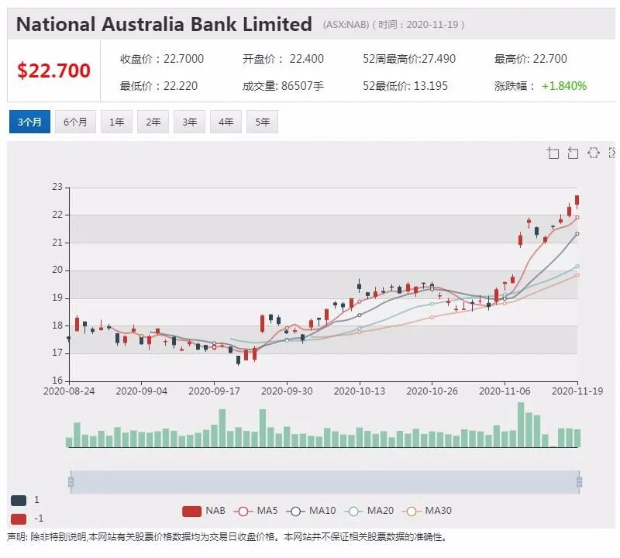Screen dimensions: 620x558
Task: Choose the 3年 range button
Action: tap(189, 122)
